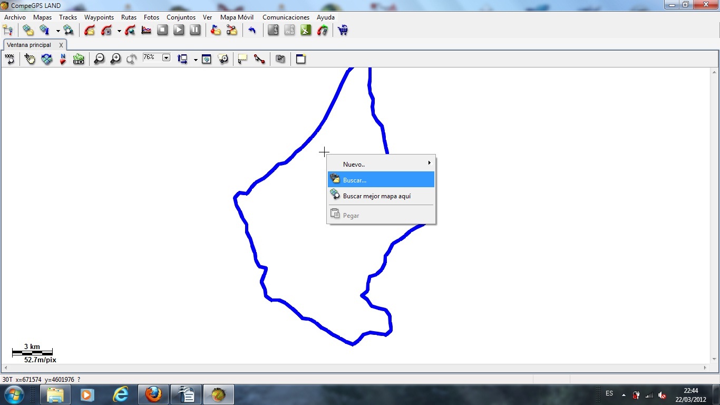The width and height of the screenshot is (720, 405).
Task: Expand the Nuevo.. submenu arrow
Action: (x=429, y=163)
